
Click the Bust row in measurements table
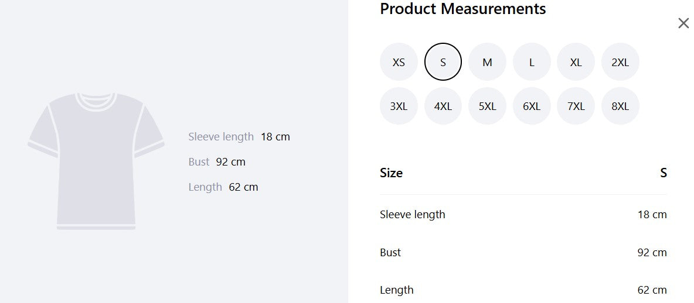(x=523, y=253)
